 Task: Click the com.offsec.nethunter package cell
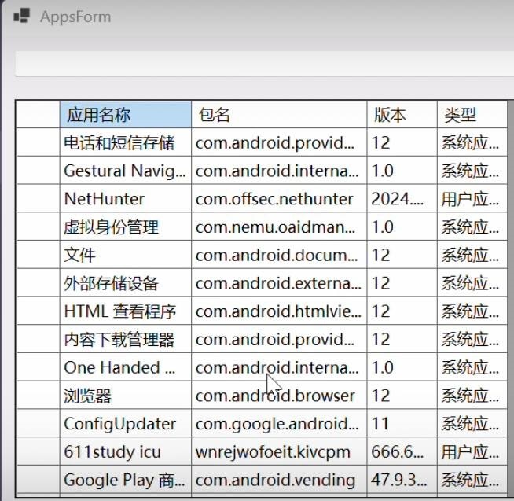(278, 199)
